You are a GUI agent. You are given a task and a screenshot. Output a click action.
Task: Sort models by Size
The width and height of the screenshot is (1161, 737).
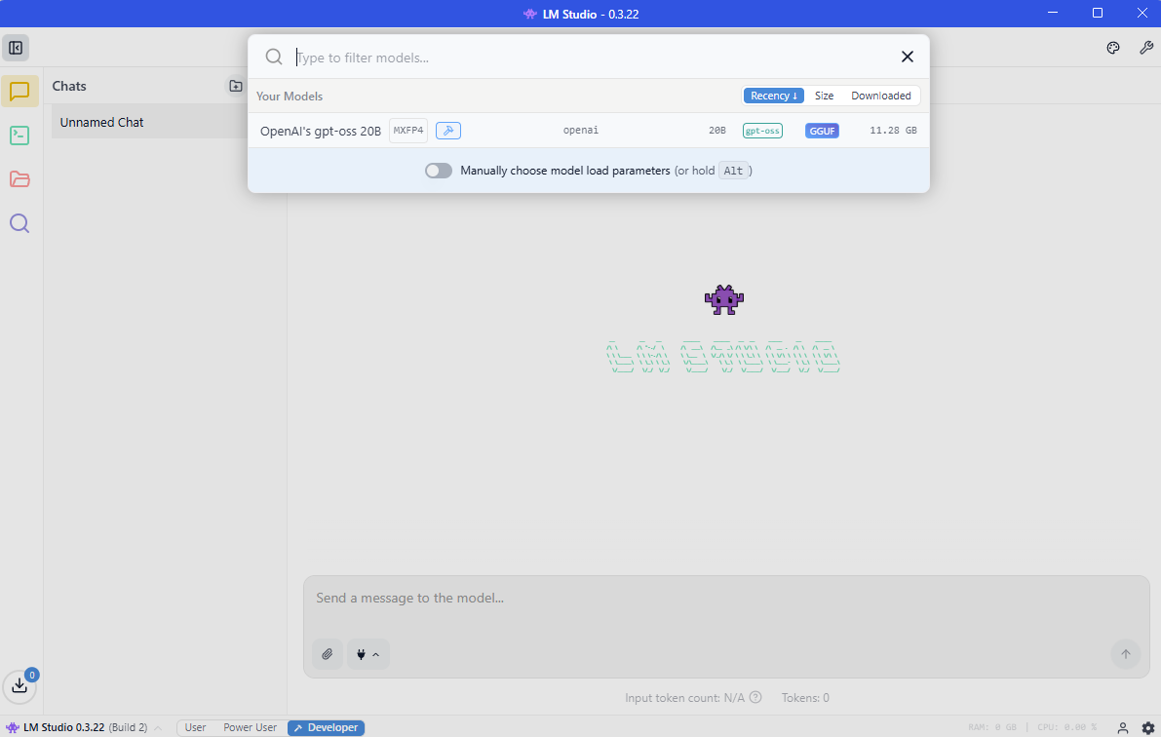click(824, 96)
